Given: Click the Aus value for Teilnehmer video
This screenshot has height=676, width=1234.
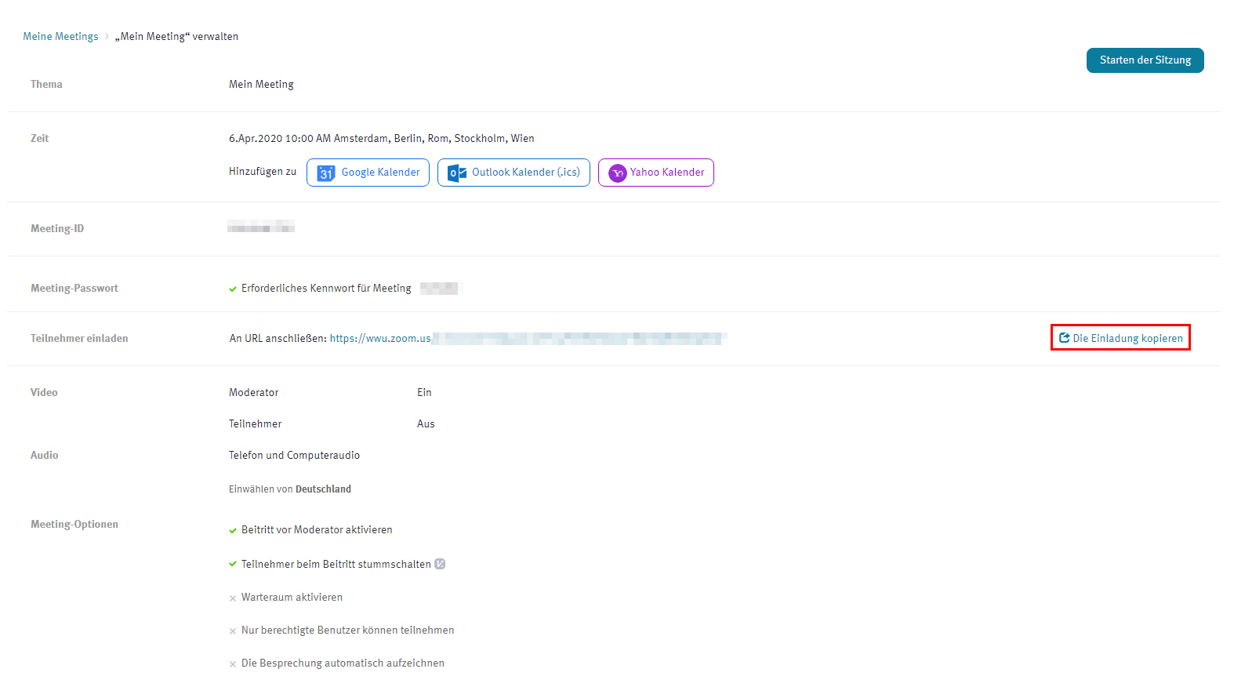Looking at the screenshot, I should point(426,423).
